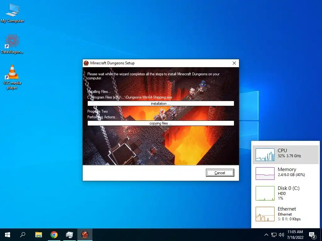The width and height of the screenshot is (322, 241).
Task: Open the Windows Start menu
Action: pos(8,235)
